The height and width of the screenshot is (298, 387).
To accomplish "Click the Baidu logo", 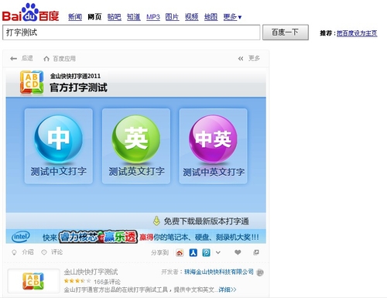I will [x=30, y=12].
